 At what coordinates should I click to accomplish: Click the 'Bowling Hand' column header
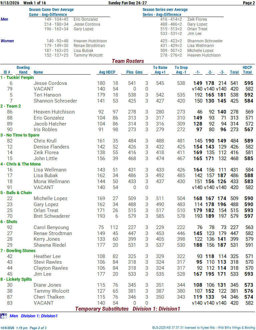pyautogui.click(x=23, y=70)
